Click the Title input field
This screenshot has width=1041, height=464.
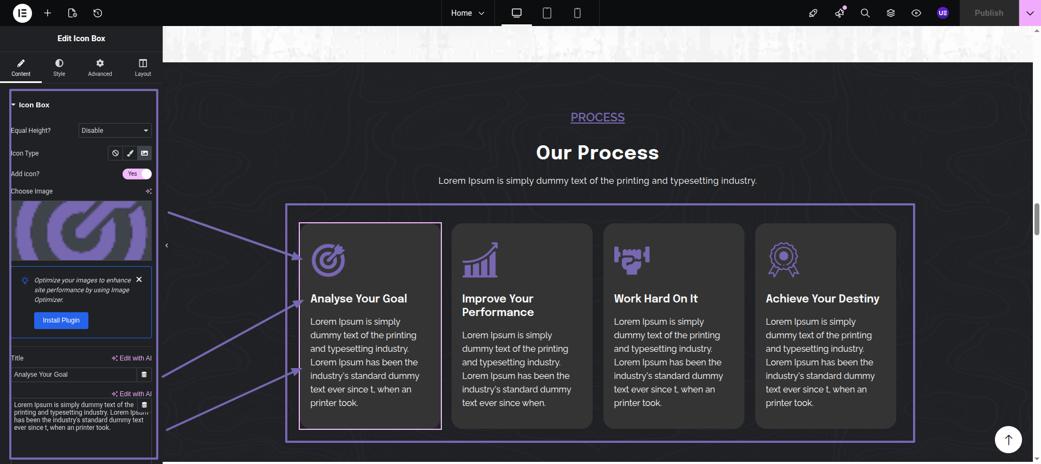pyautogui.click(x=74, y=375)
